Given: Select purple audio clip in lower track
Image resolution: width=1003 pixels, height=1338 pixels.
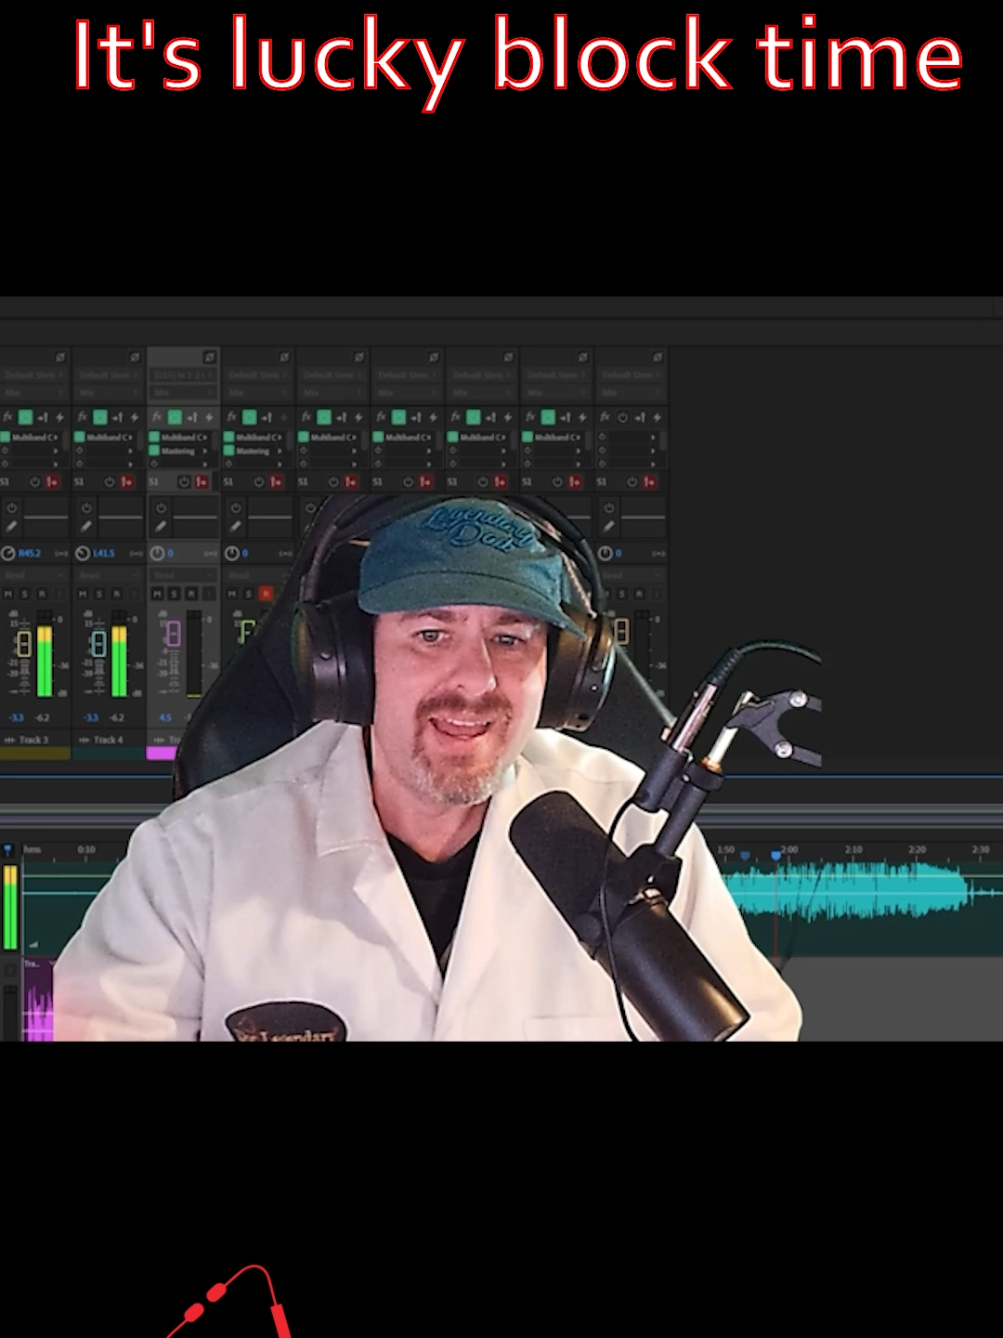Looking at the screenshot, I should 38,1000.
